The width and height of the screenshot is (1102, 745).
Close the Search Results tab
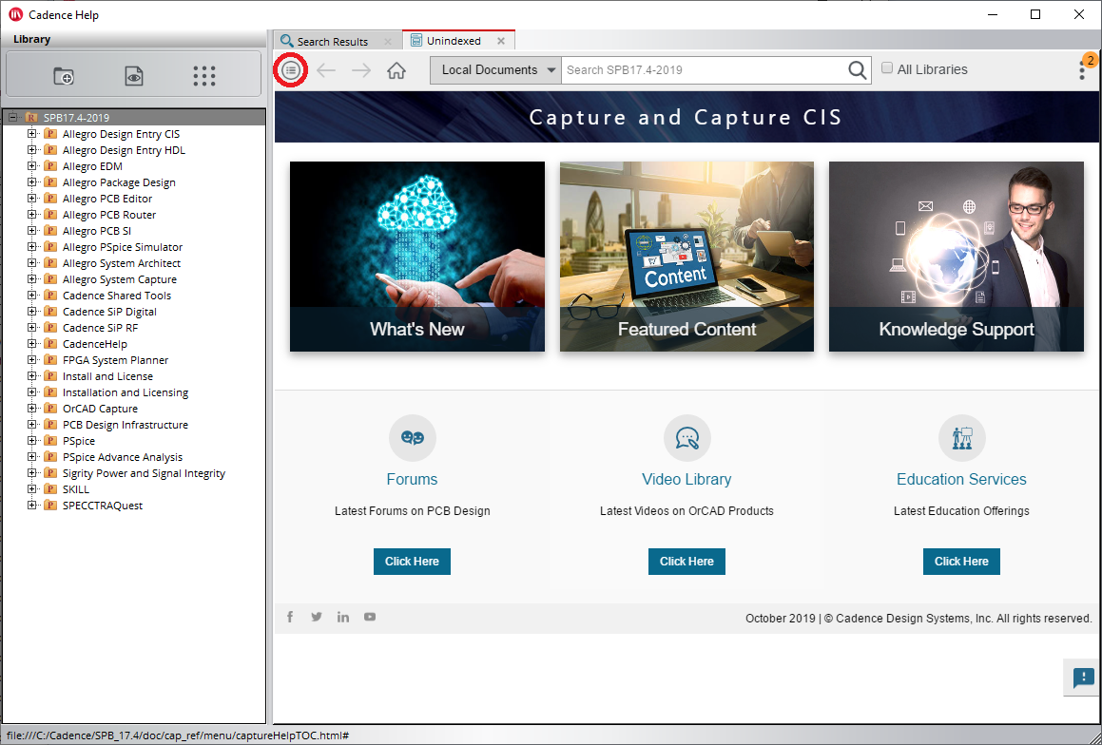[387, 42]
